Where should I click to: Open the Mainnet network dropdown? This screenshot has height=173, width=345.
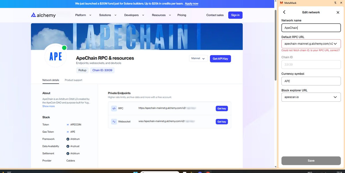(198, 58)
